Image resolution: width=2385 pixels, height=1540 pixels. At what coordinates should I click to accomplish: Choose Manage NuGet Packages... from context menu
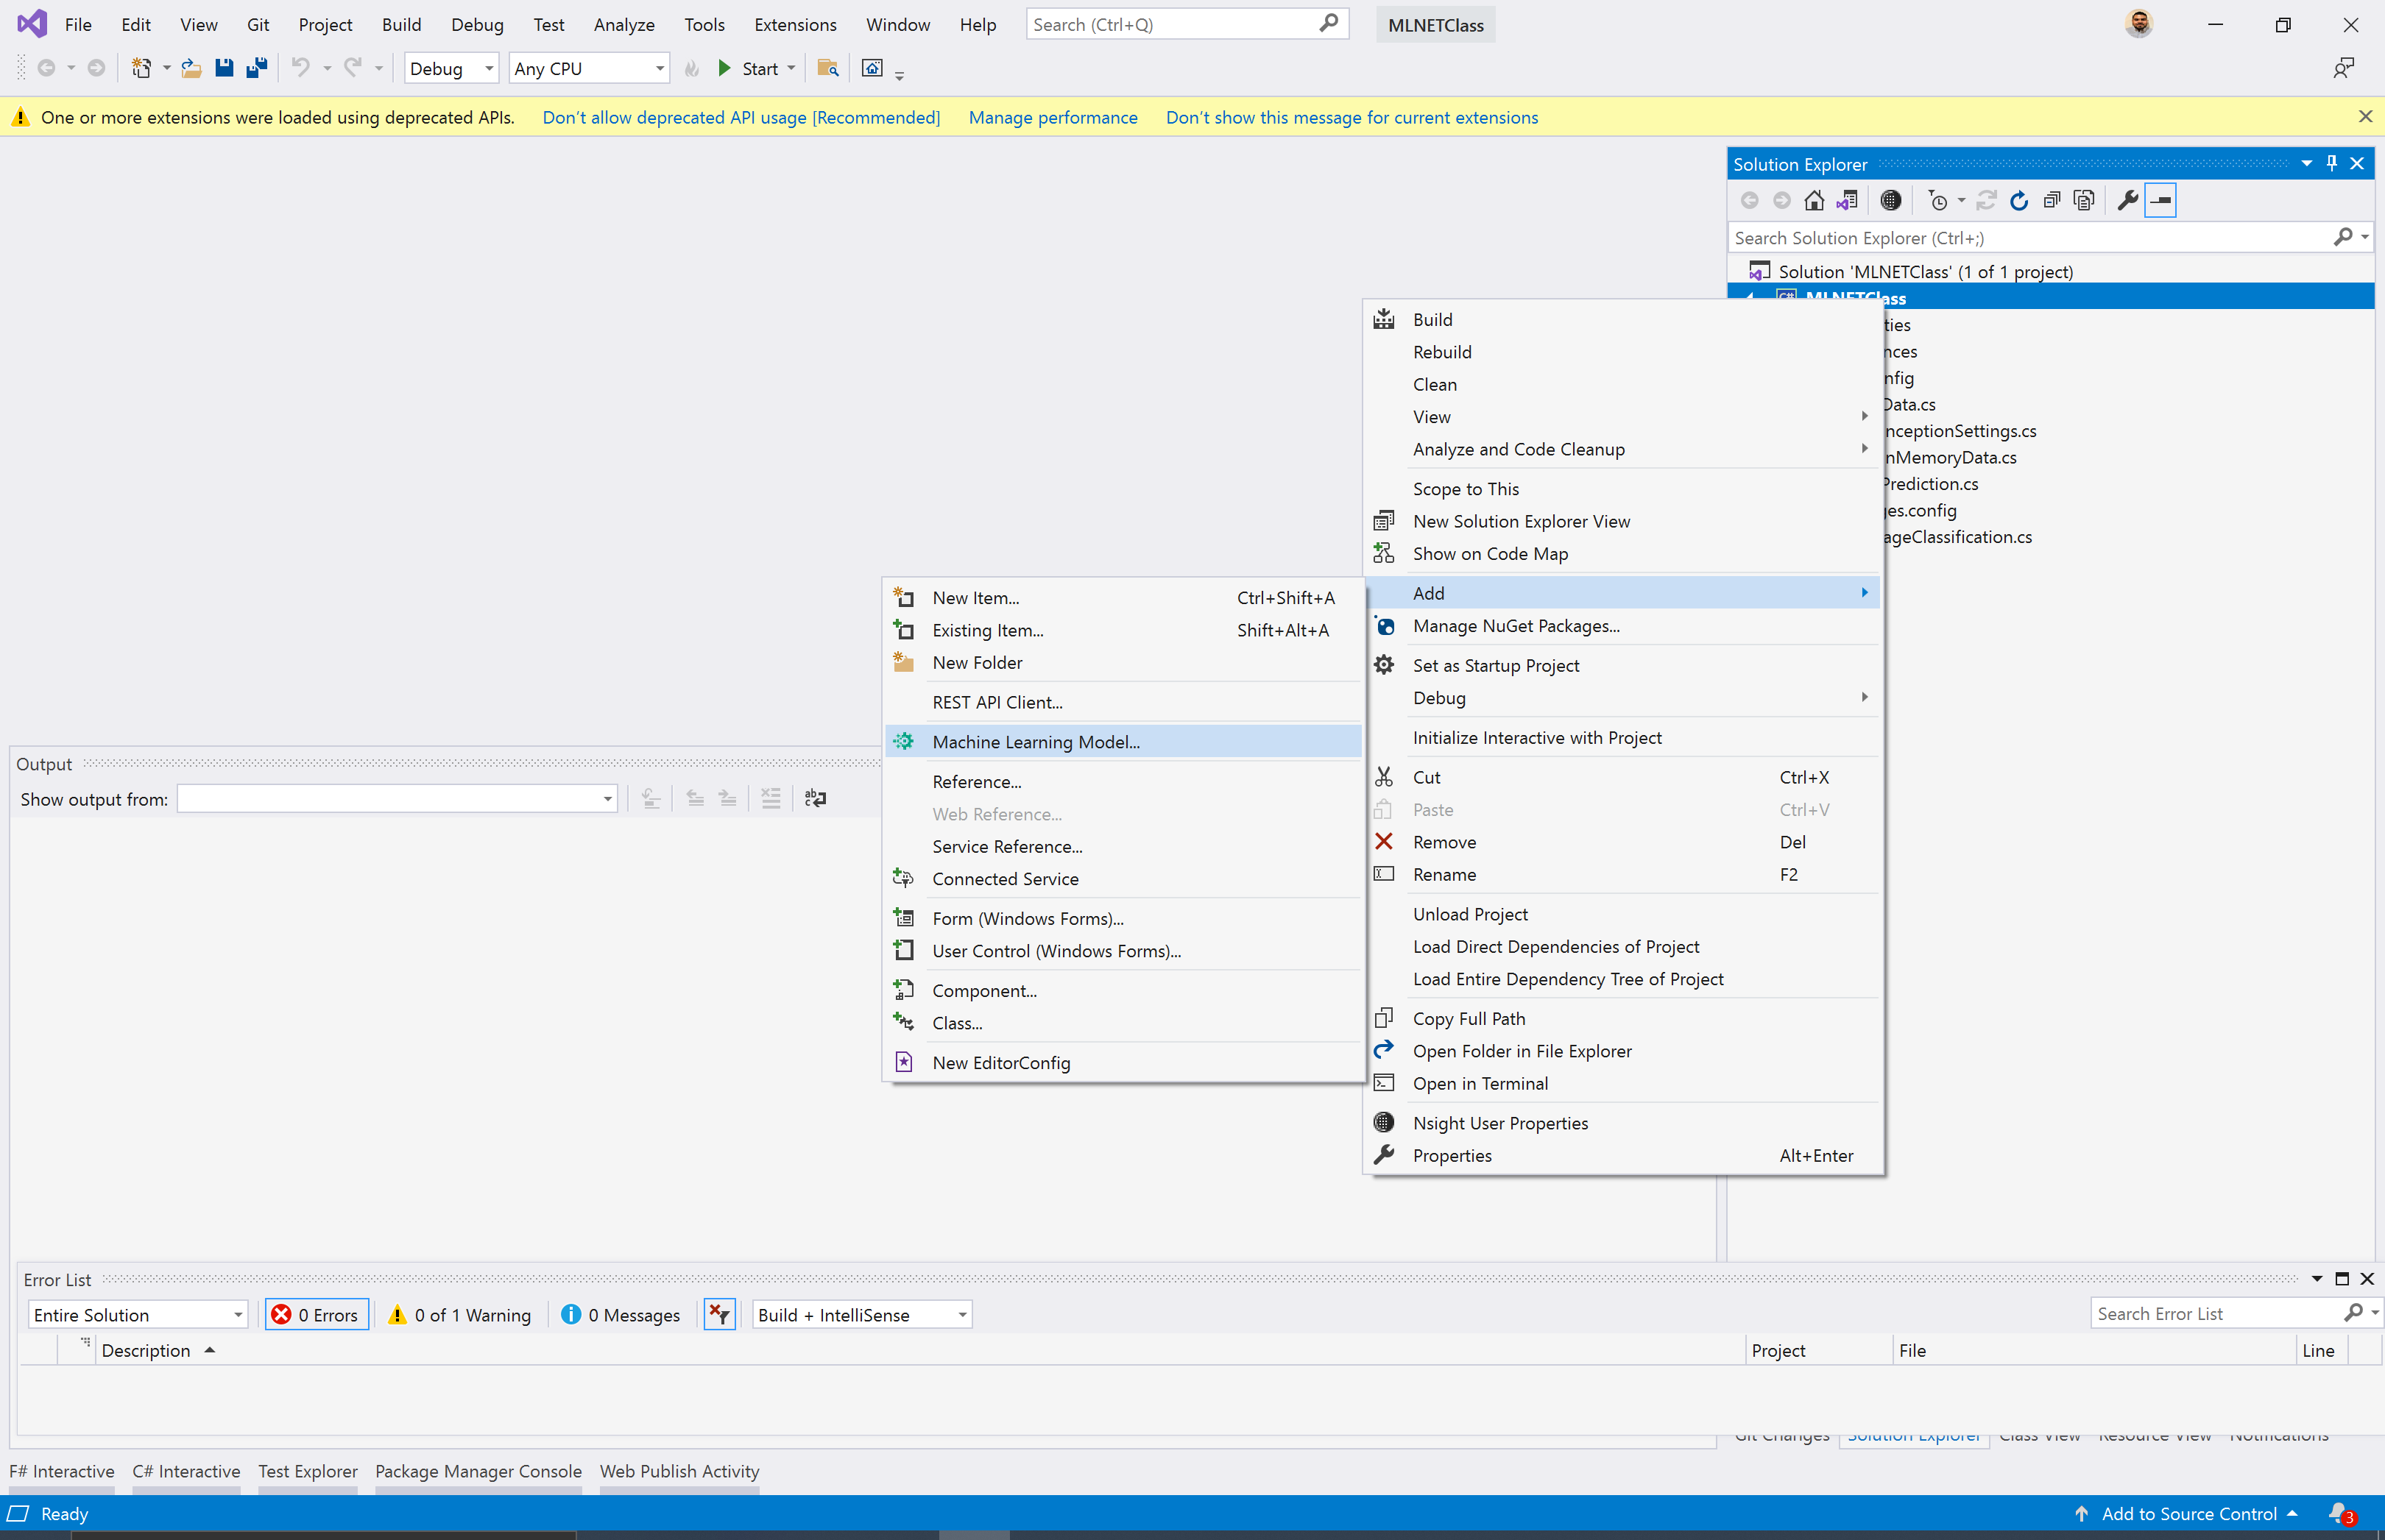click(1516, 626)
